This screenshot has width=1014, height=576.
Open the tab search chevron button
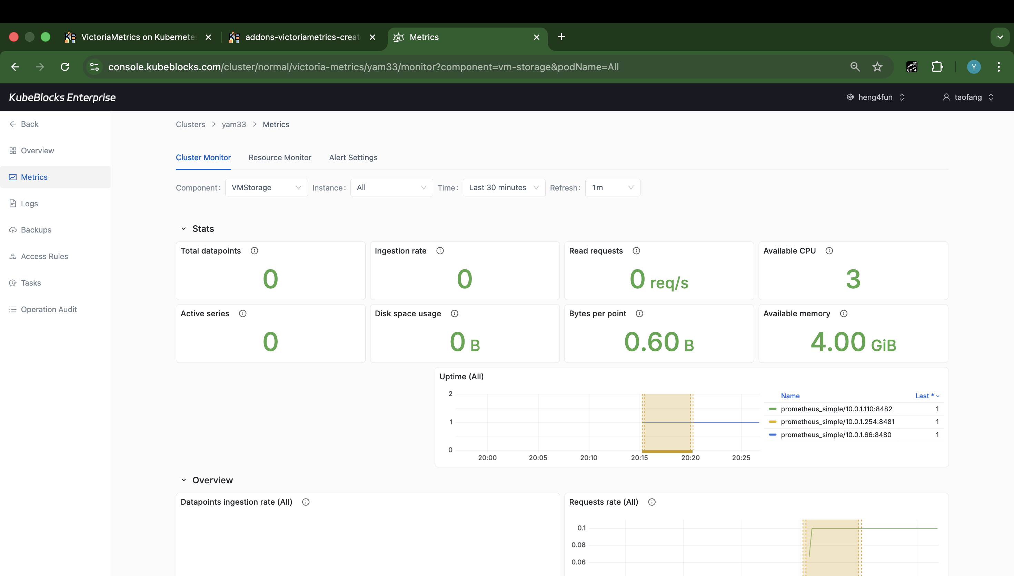click(1000, 37)
